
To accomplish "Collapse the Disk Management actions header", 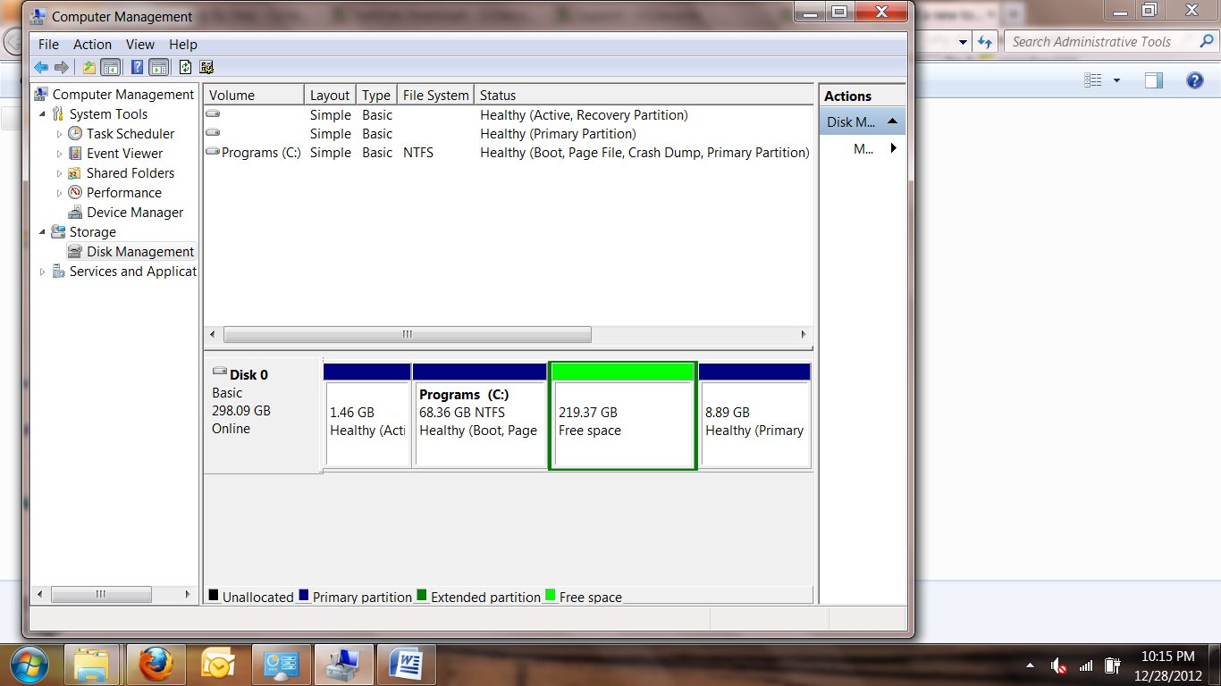I will click(x=892, y=121).
